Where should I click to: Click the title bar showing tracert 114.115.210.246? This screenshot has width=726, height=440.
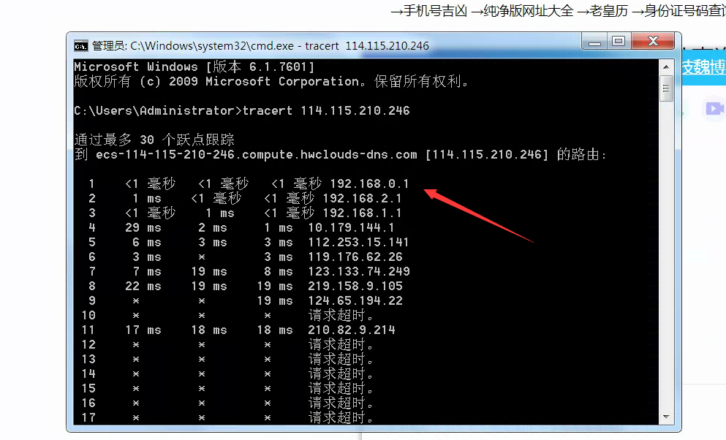point(329,45)
